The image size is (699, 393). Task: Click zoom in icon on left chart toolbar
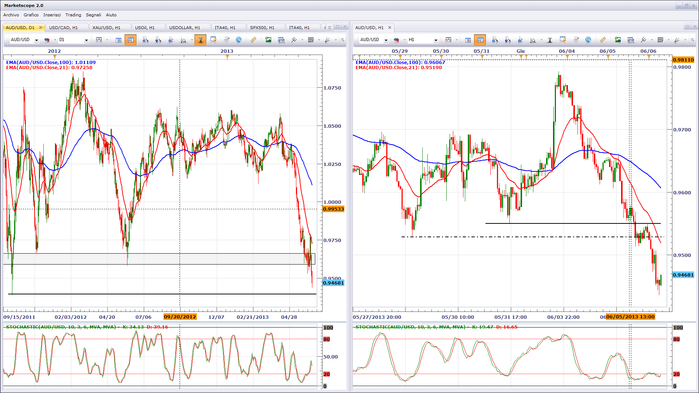(x=145, y=40)
